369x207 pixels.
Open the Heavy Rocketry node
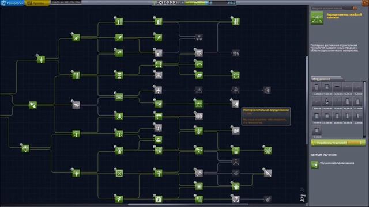pos(119,22)
